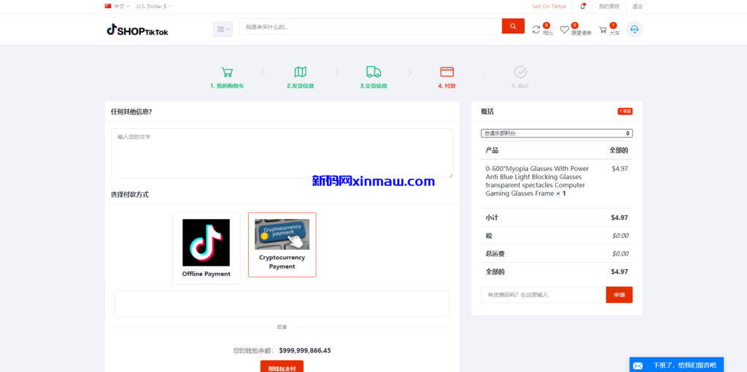Open the wishlist heart icon
747x372 pixels.
(x=565, y=30)
